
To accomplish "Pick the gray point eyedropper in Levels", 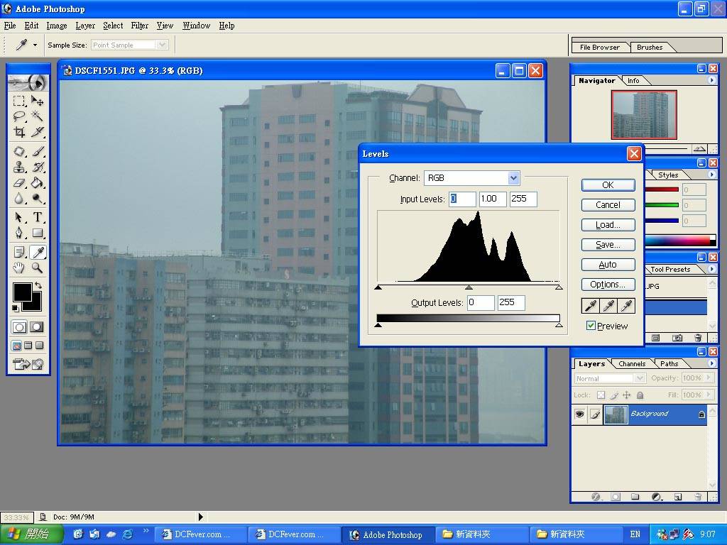I will [608, 306].
